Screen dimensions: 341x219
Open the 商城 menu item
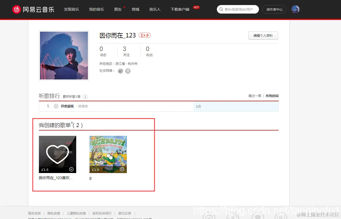[x=135, y=9]
